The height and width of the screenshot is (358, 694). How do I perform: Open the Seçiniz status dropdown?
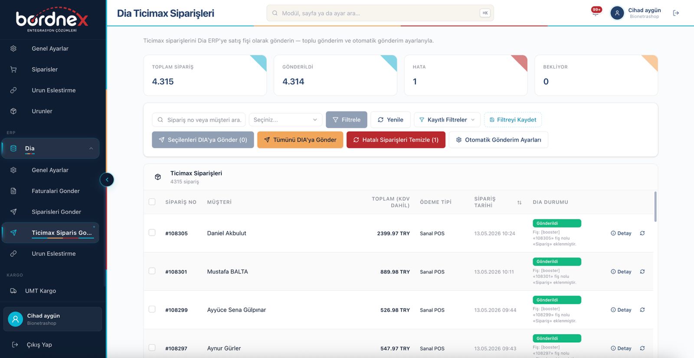pyautogui.click(x=285, y=120)
